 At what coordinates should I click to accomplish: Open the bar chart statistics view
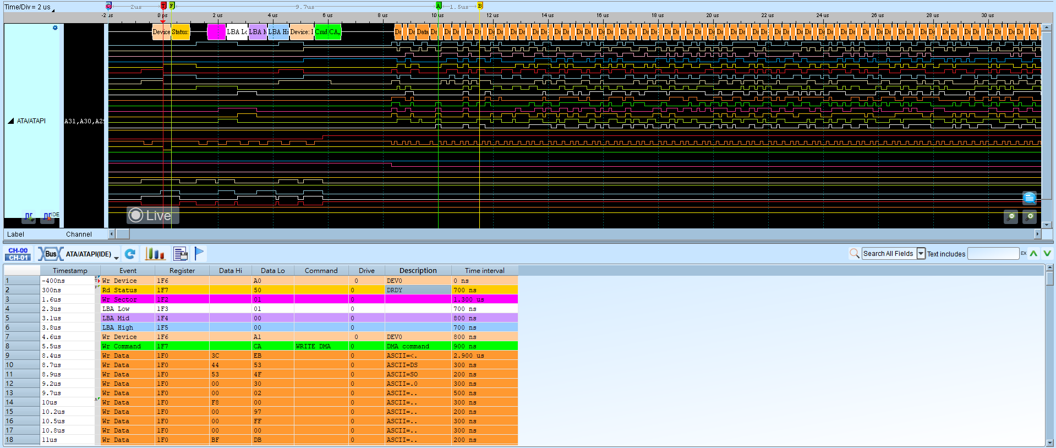point(155,254)
